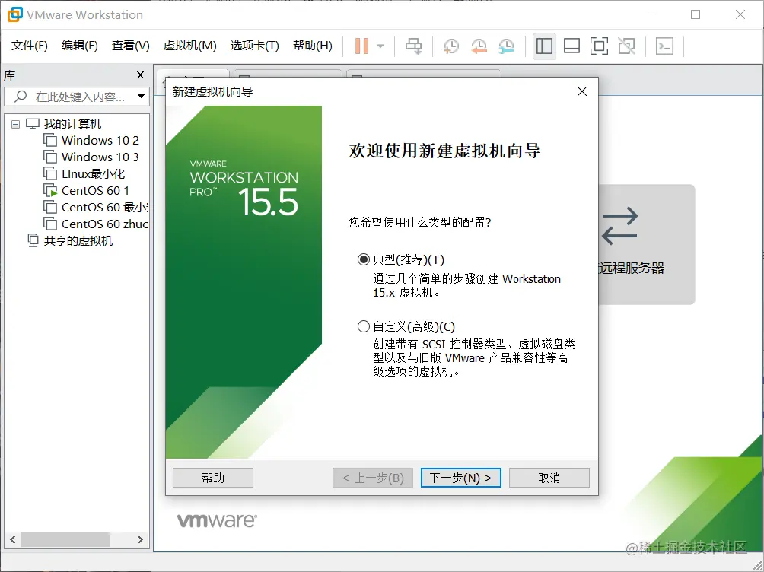Select 我的计算机 in the library tree

point(72,124)
